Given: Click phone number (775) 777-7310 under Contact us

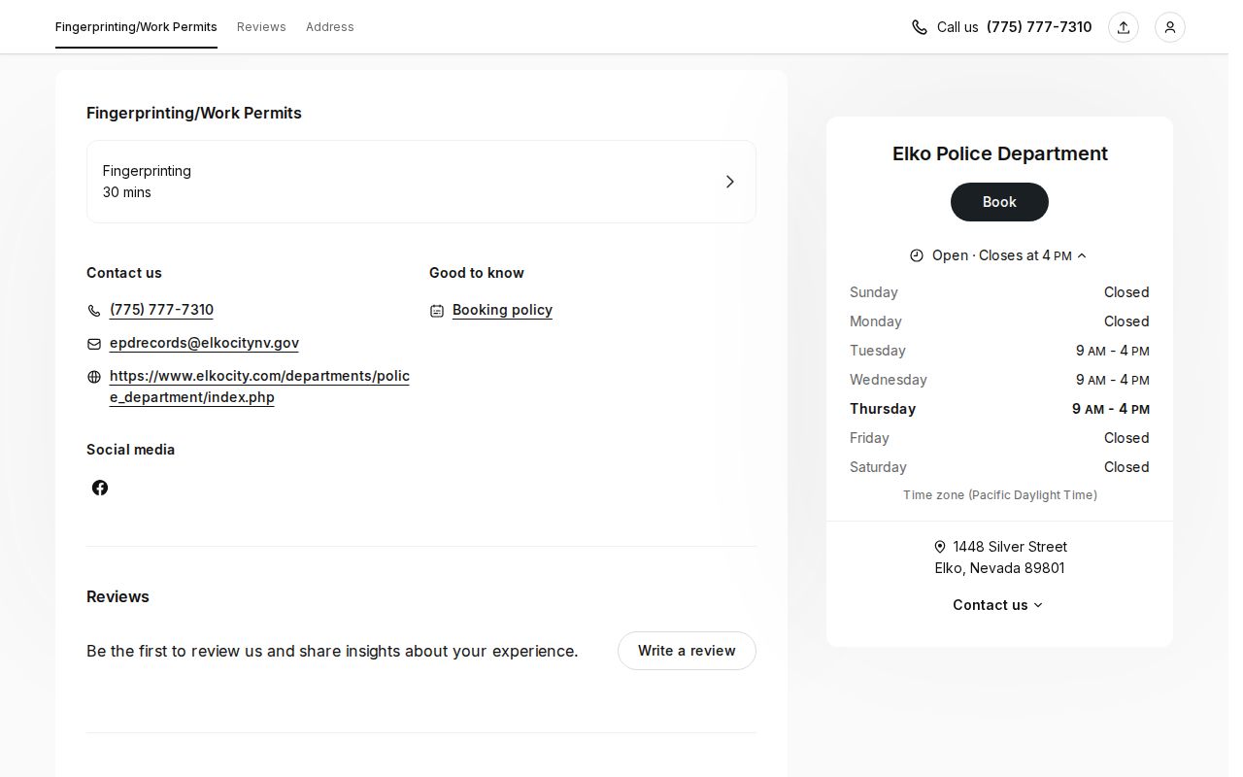Looking at the screenshot, I should (x=161, y=310).
